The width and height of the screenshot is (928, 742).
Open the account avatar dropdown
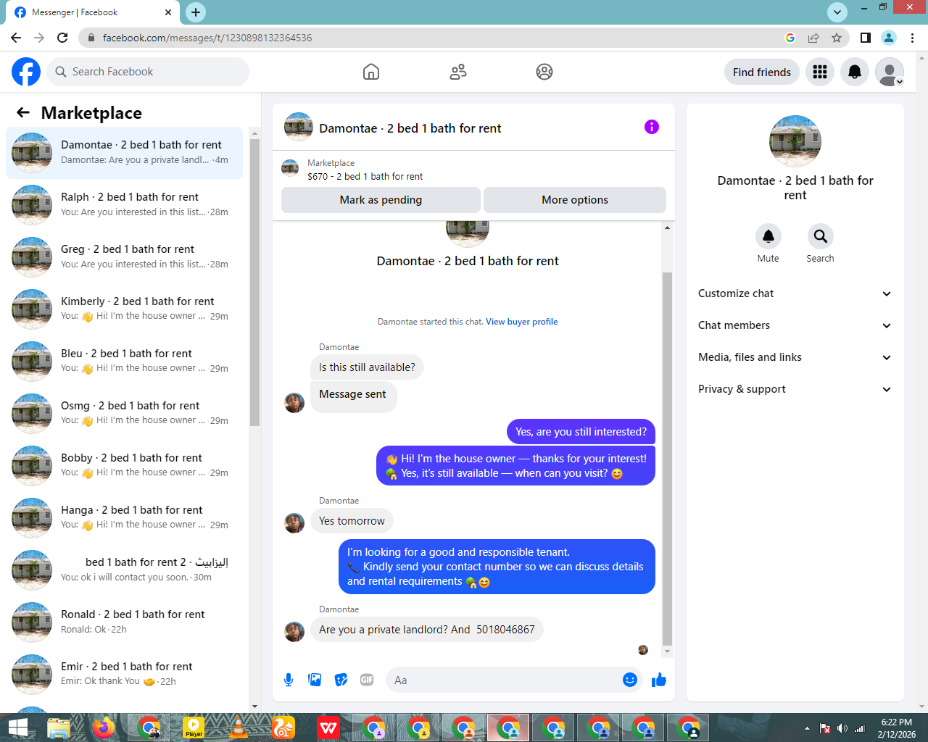[x=890, y=72]
